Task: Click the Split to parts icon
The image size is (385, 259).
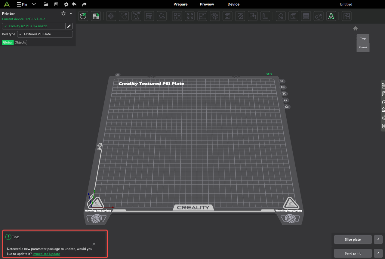Action: pos(190,16)
